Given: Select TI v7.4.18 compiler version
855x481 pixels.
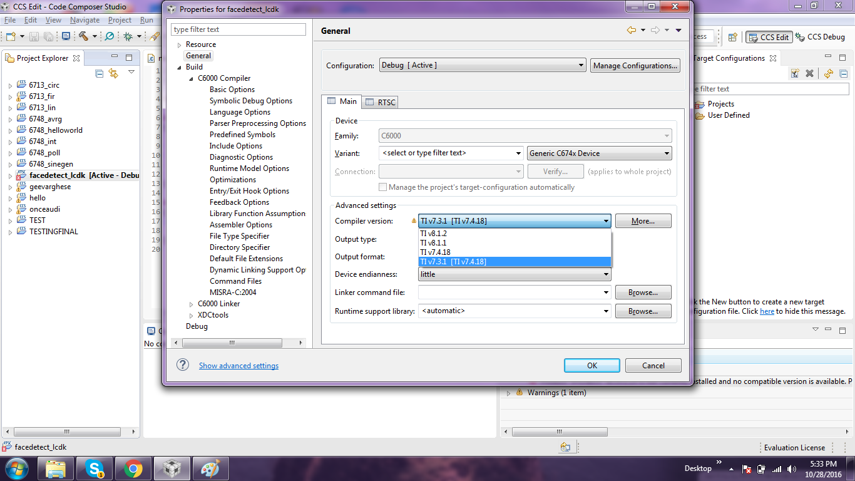Looking at the screenshot, I should pyautogui.click(x=515, y=252).
